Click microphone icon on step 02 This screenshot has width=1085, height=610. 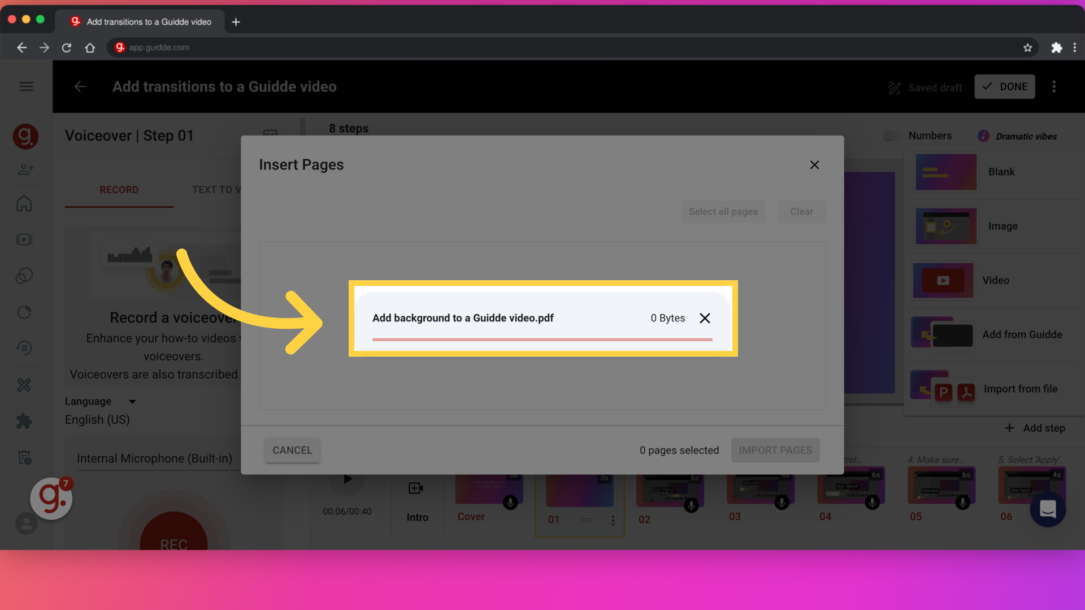(x=691, y=505)
